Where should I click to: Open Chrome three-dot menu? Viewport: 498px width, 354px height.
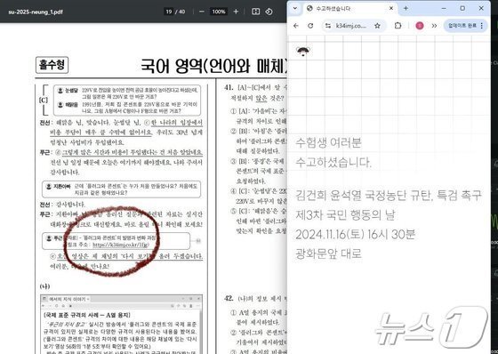click(x=482, y=26)
